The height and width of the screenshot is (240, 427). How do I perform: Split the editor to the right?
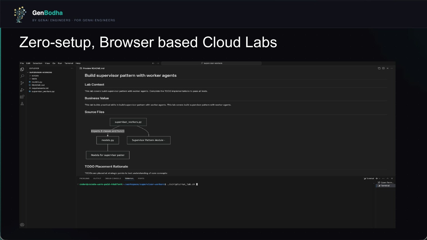383,68
